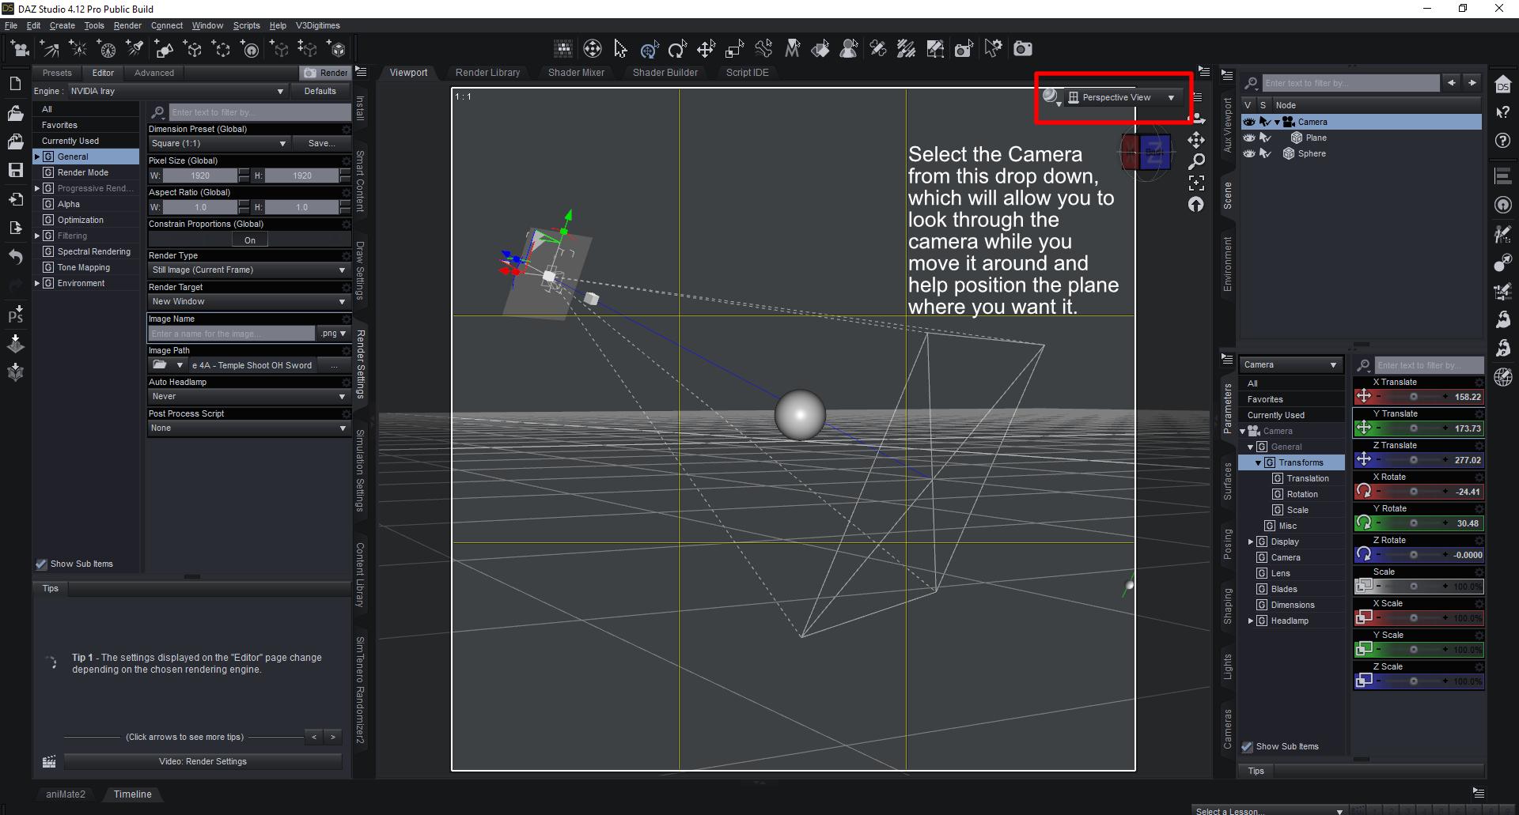Expand the Headlamp group in Parameters
This screenshot has height=815, width=1519.
[x=1250, y=621]
